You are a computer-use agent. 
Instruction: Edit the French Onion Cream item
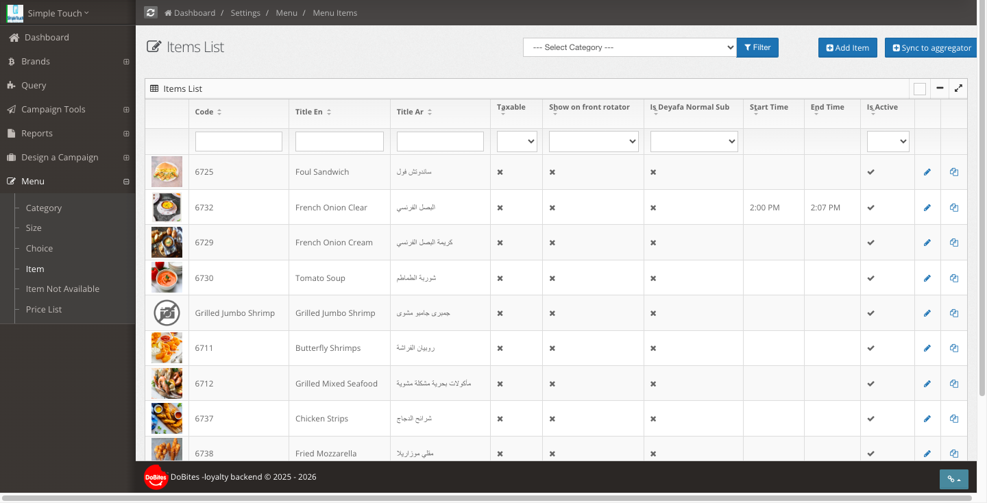tap(927, 243)
